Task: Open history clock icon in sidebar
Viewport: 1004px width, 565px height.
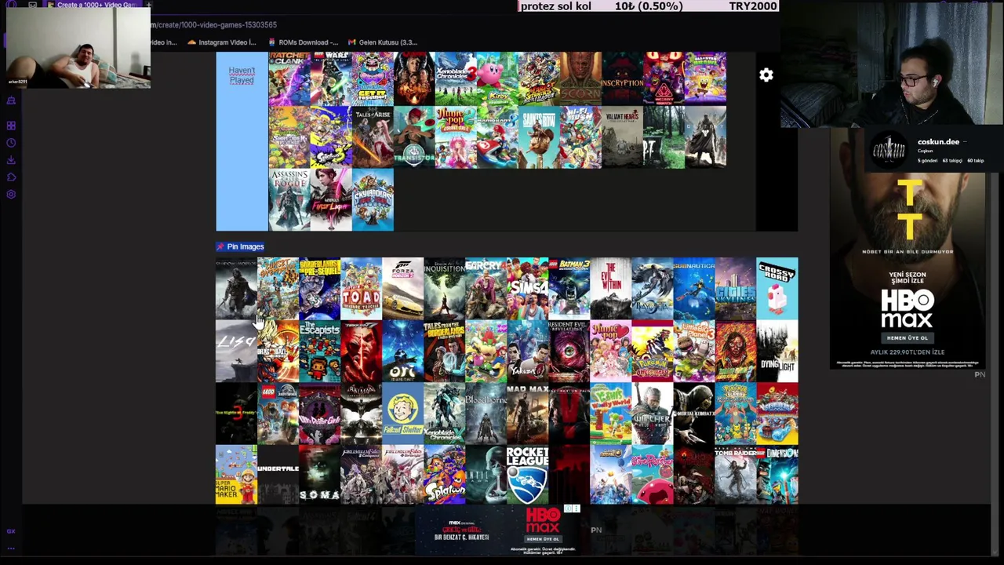Action: (11, 143)
